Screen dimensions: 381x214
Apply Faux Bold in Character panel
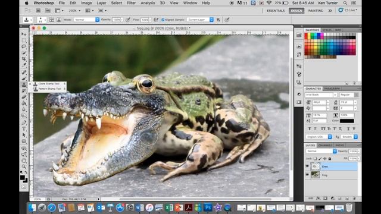point(310,128)
